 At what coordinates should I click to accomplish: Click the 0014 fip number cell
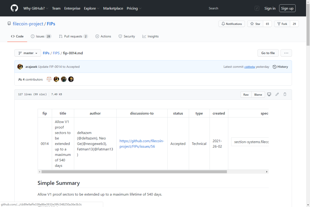(45, 144)
